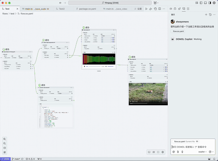Viewport: 218px width, 161px height.
Task: Toggle null checkbox for Save Video format
Action: (x=166, y=69)
